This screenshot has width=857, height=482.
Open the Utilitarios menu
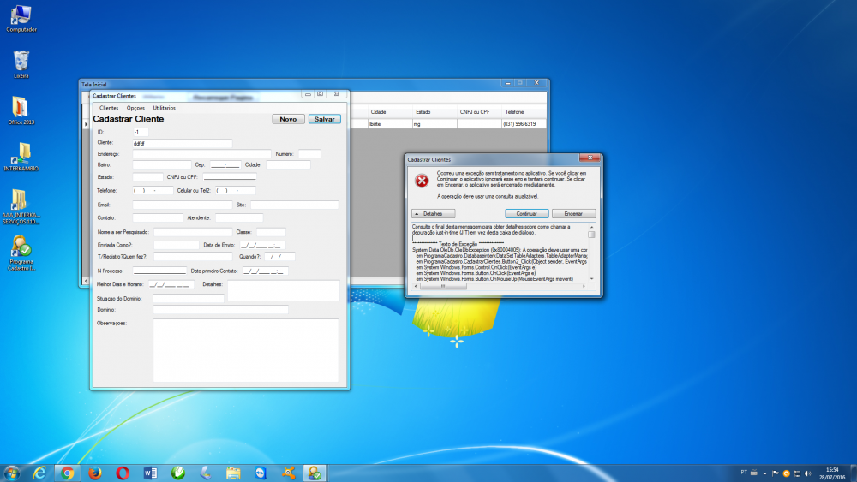click(x=164, y=108)
